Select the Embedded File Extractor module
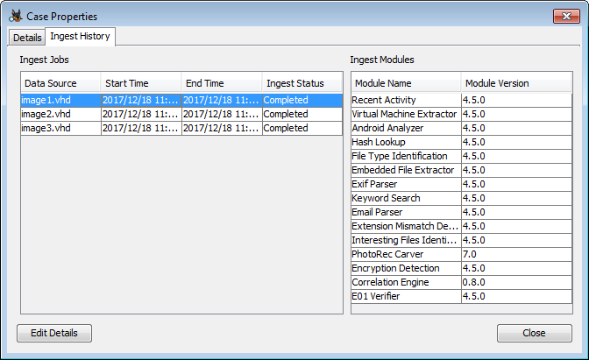589x360 pixels. [x=462, y=170]
